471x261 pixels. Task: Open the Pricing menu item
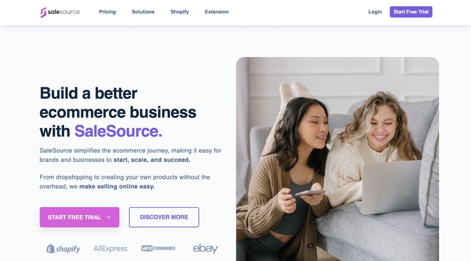107,12
